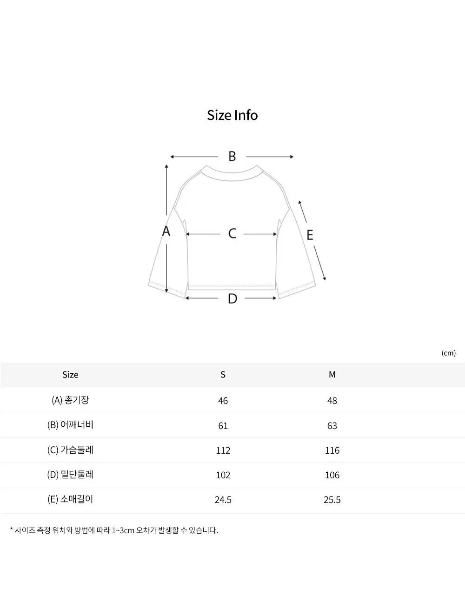The width and height of the screenshot is (465, 595).
Task: Click the Size Info heading
Action: (232, 115)
